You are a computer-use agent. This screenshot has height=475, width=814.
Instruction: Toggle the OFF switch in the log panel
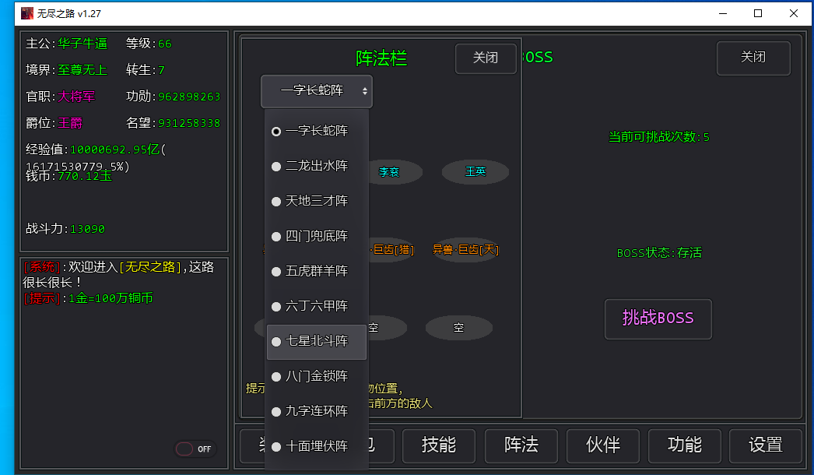coord(195,449)
